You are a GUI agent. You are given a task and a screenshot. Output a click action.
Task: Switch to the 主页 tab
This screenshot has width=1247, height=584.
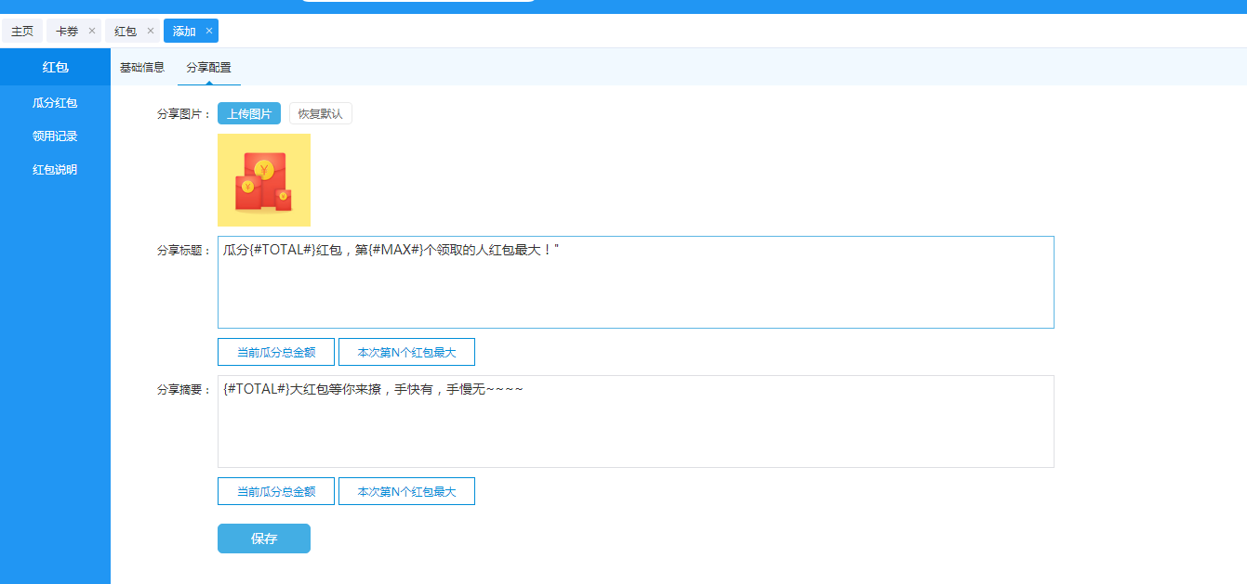tap(22, 32)
